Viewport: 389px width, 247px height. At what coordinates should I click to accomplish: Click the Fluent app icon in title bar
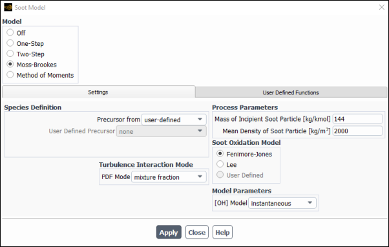tap(8, 7)
